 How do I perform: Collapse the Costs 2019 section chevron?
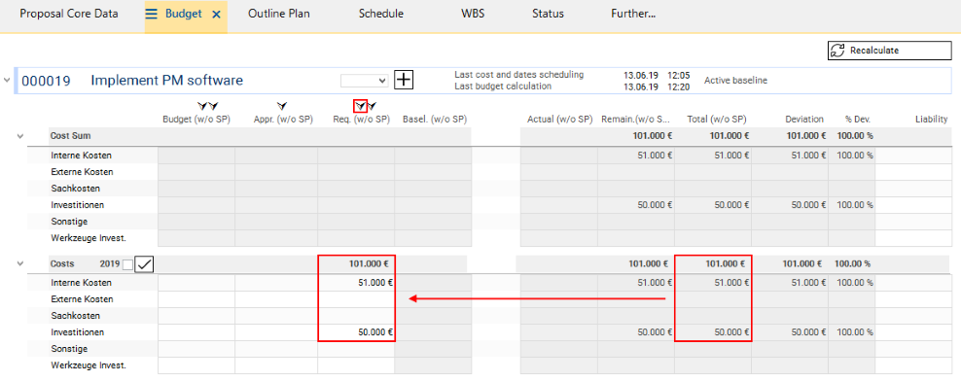[x=20, y=263]
